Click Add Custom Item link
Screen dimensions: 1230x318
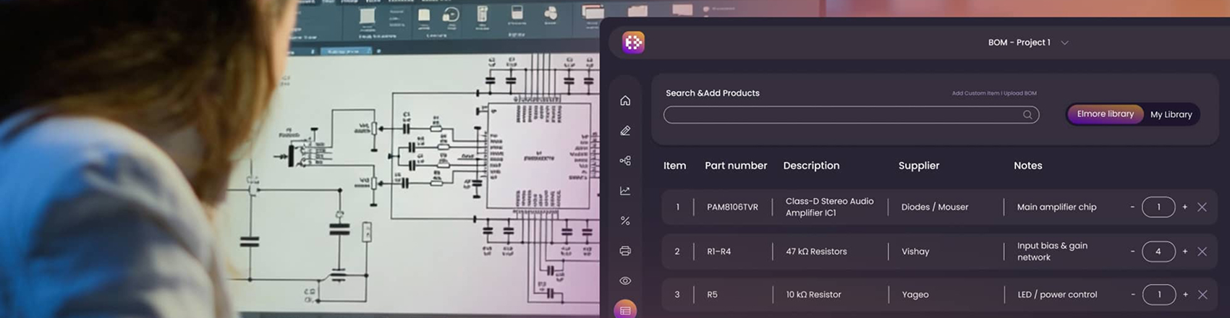(976, 93)
